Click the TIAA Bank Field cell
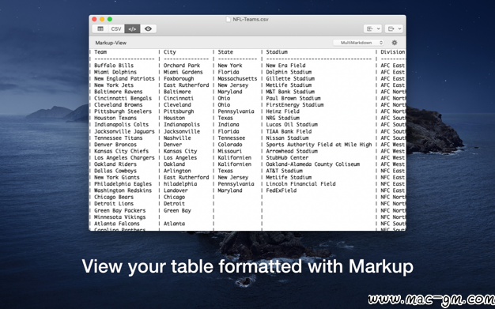495x309 pixels. pos(289,131)
